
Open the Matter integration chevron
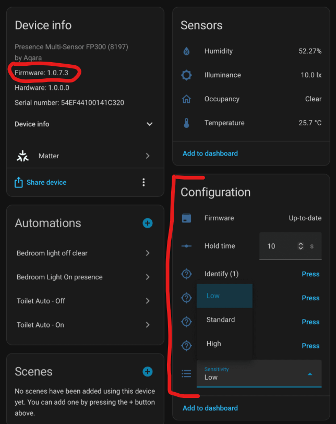pyautogui.click(x=148, y=156)
